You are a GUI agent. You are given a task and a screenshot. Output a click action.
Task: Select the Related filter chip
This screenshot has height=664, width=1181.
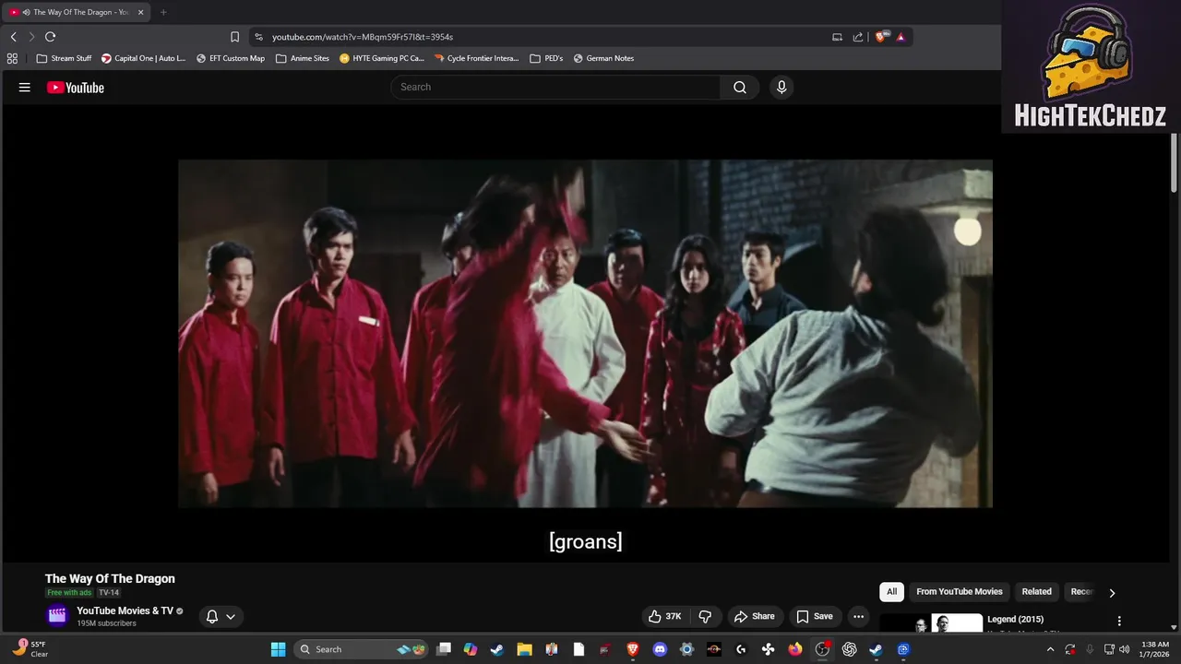pyautogui.click(x=1036, y=592)
